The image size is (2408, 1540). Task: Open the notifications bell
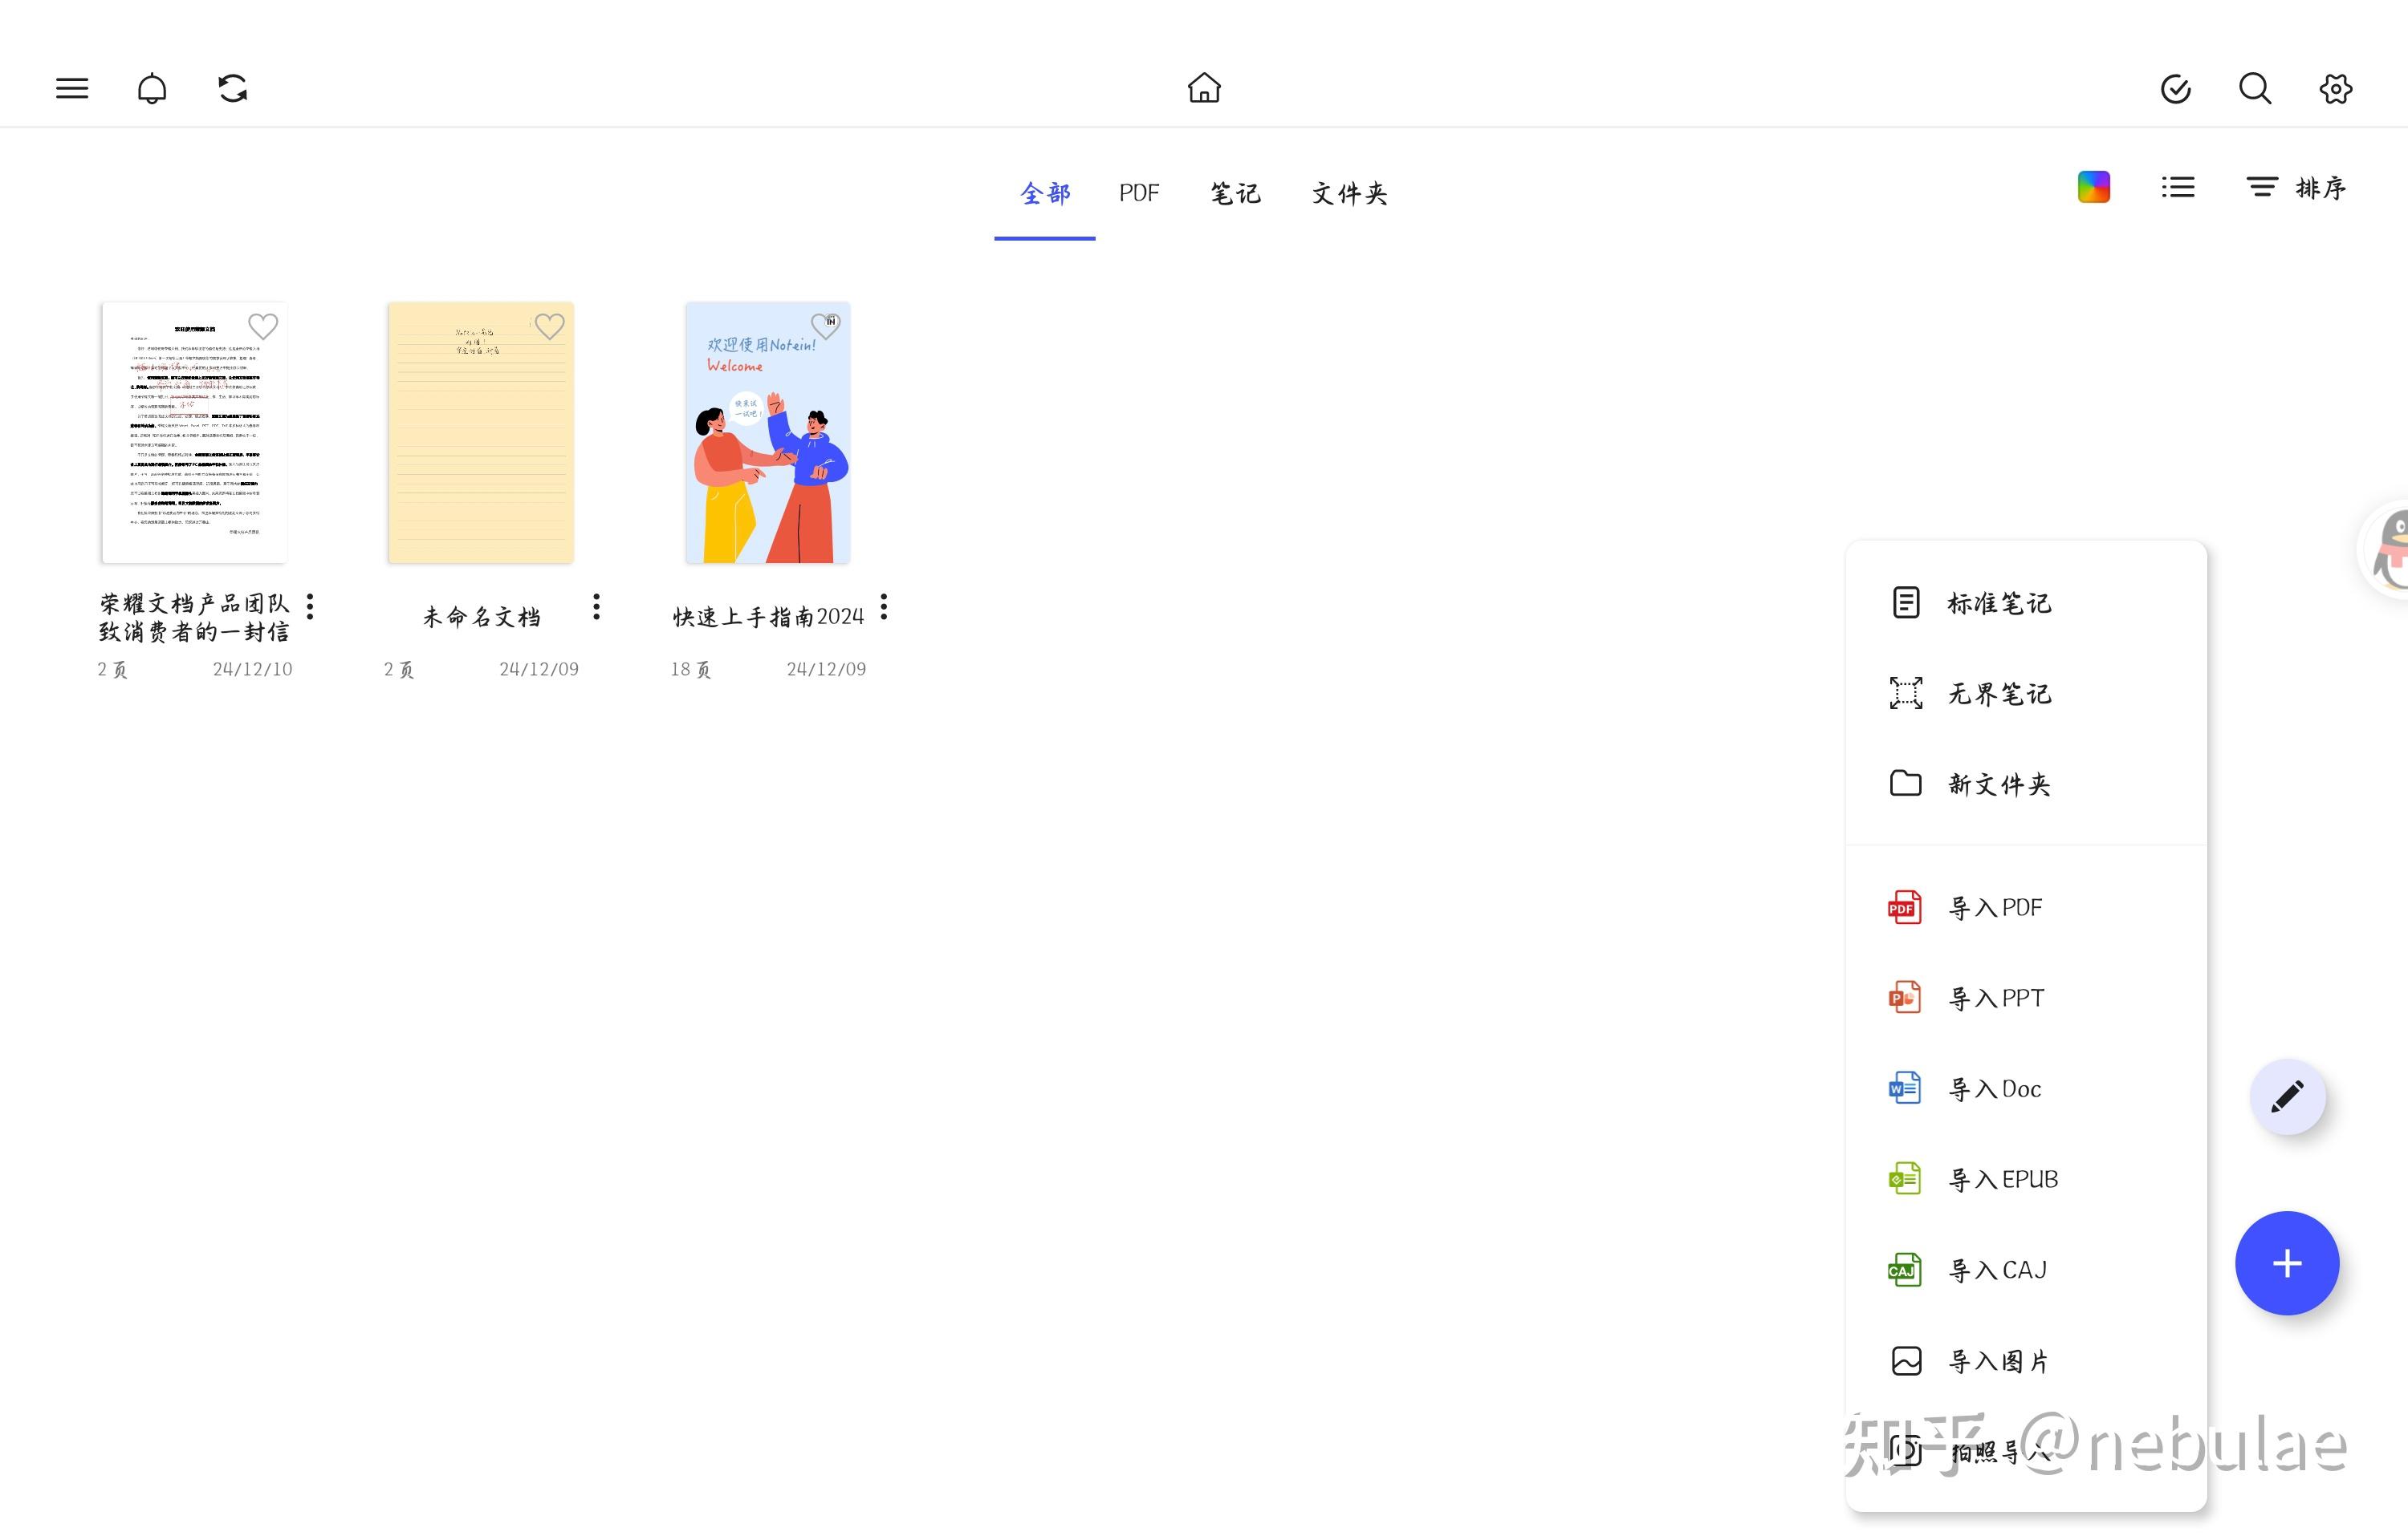coord(151,88)
